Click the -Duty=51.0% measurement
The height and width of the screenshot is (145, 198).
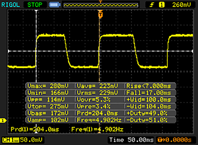(x=147, y=120)
